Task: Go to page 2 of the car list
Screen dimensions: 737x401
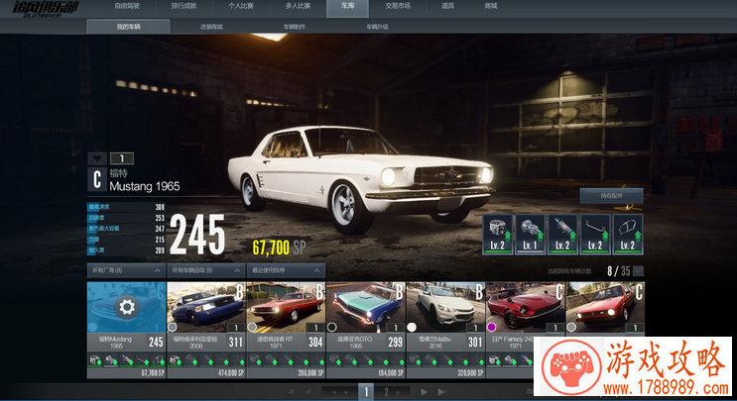Action: click(x=386, y=392)
